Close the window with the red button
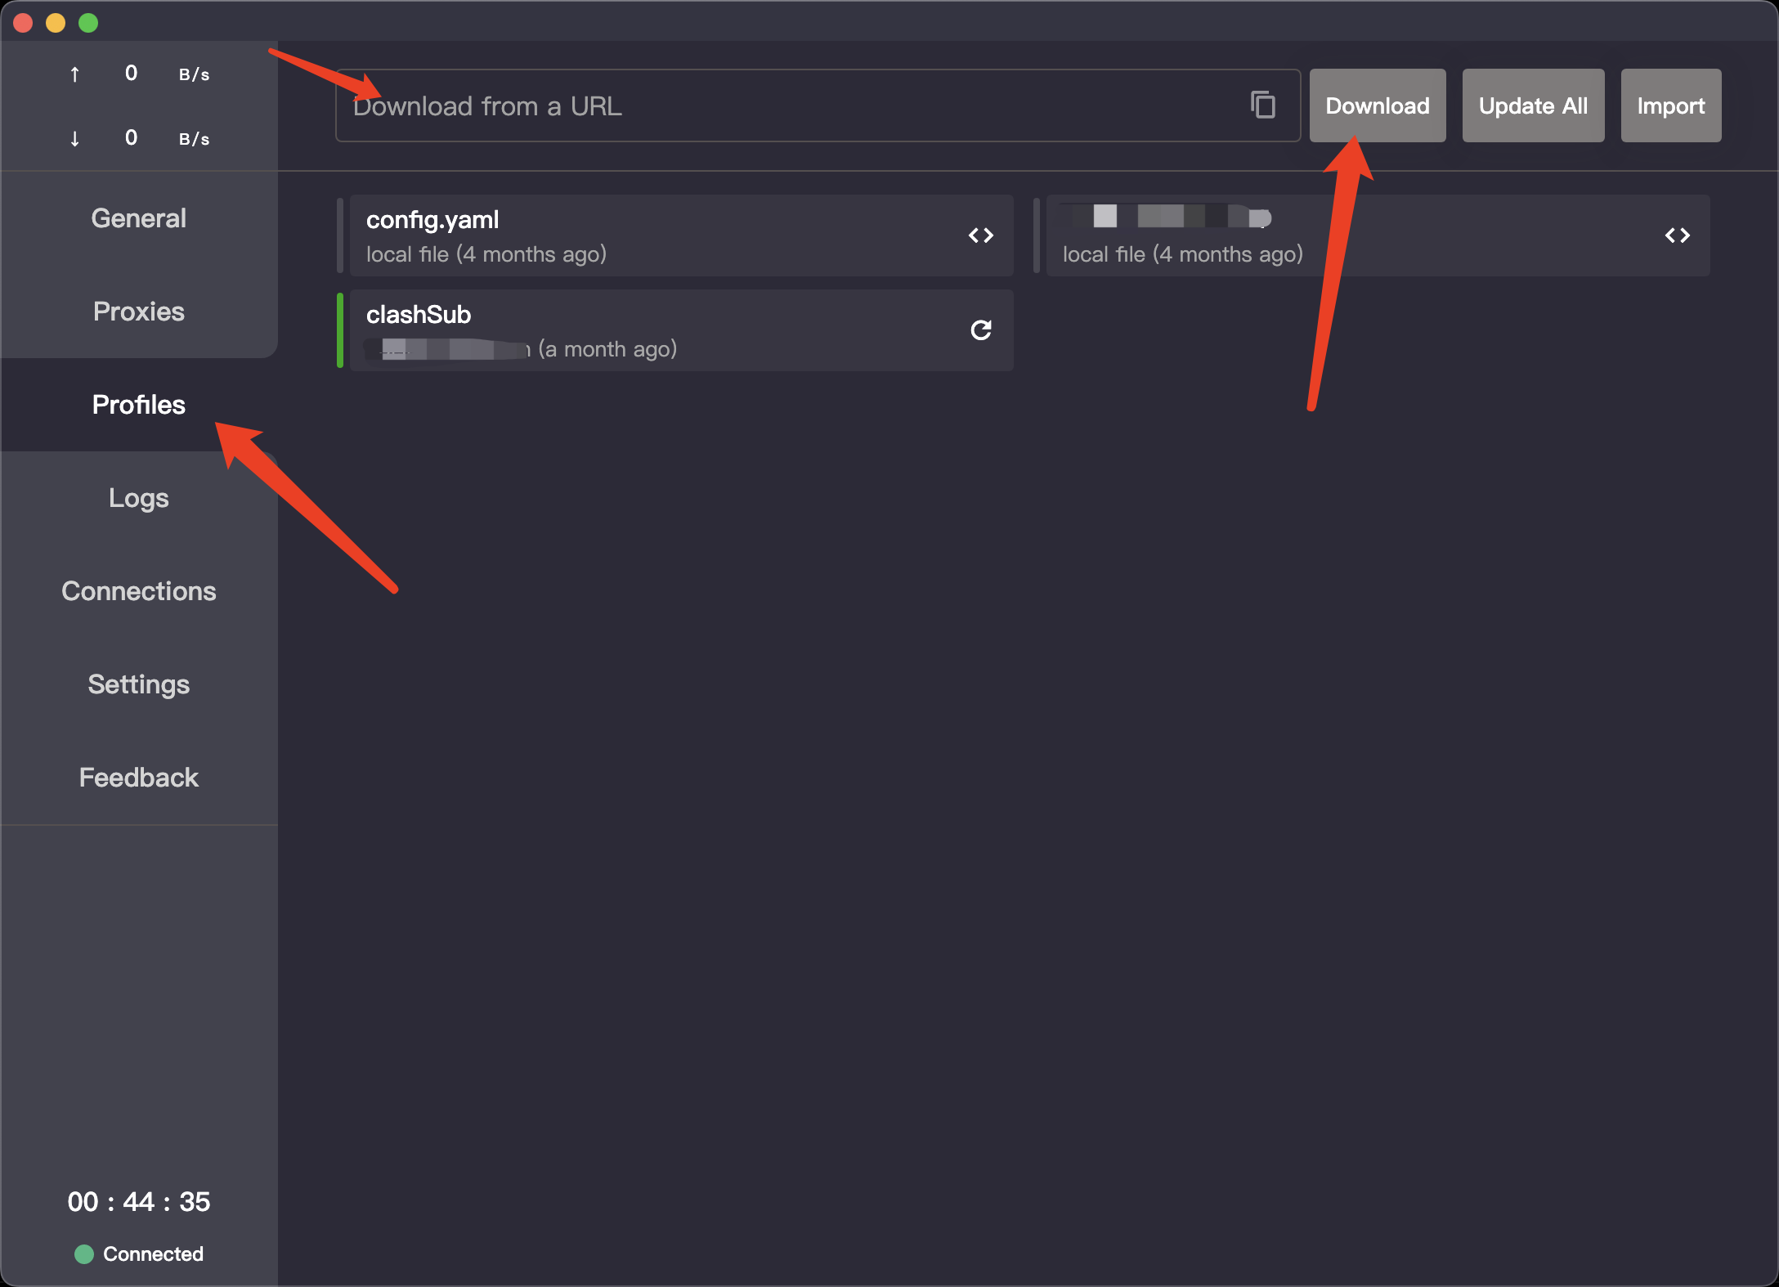 (x=23, y=23)
